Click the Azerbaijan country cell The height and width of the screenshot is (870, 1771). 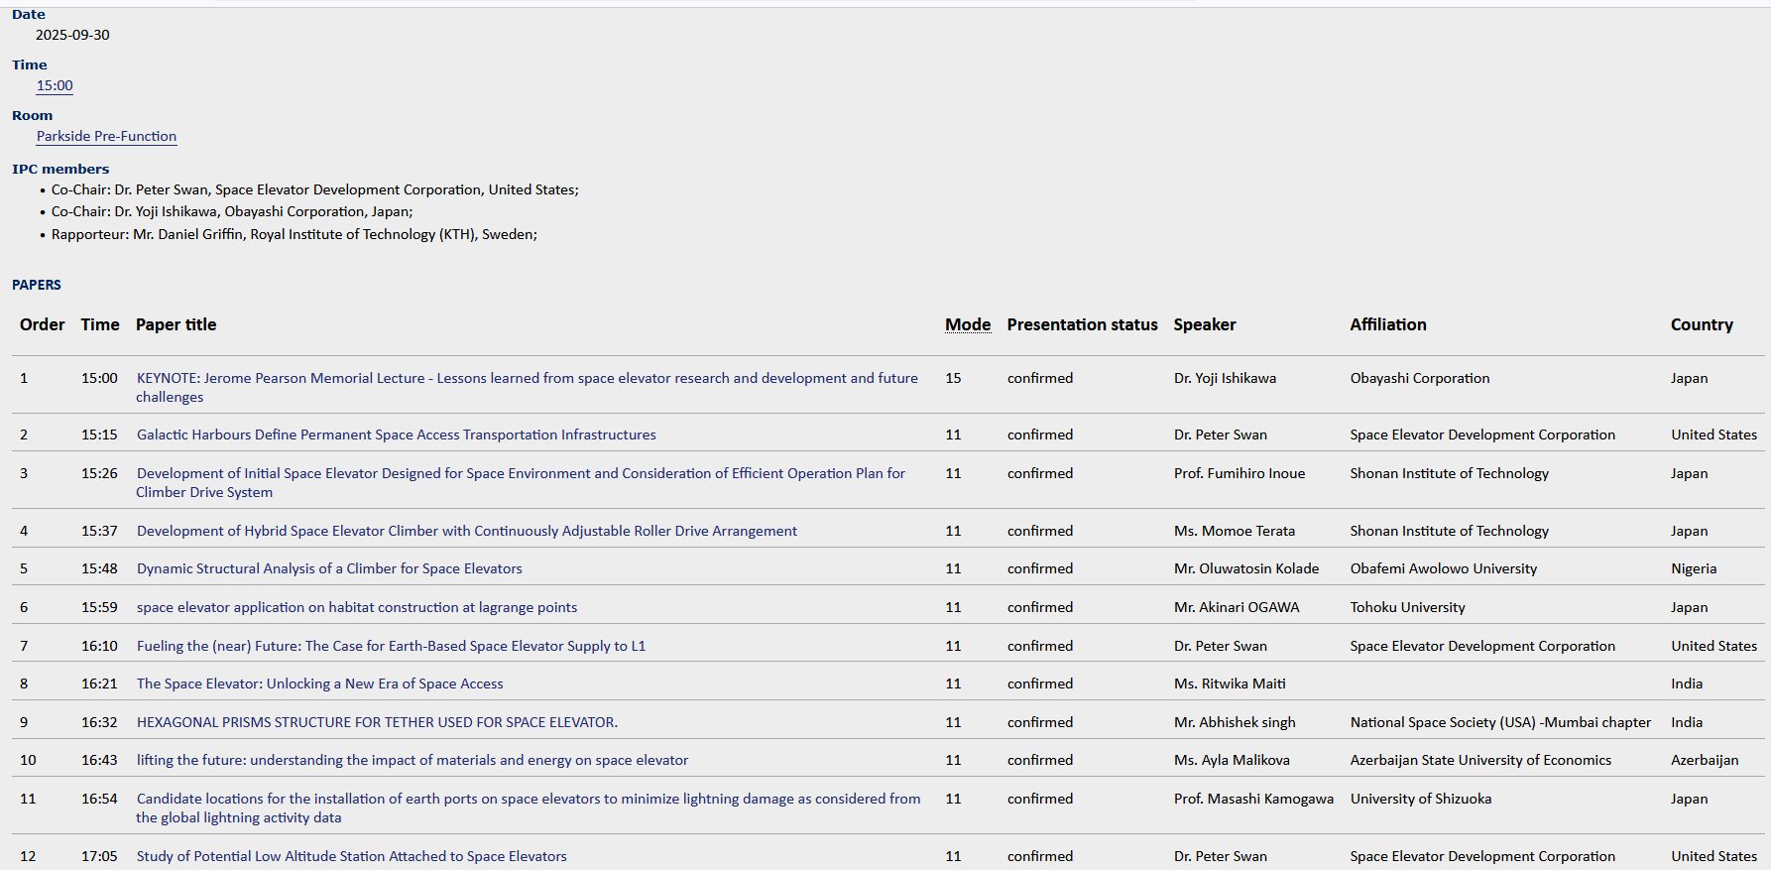click(x=1705, y=760)
